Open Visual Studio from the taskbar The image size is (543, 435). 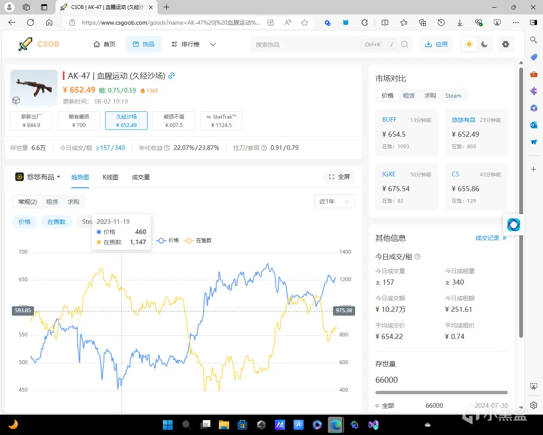coord(373,424)
